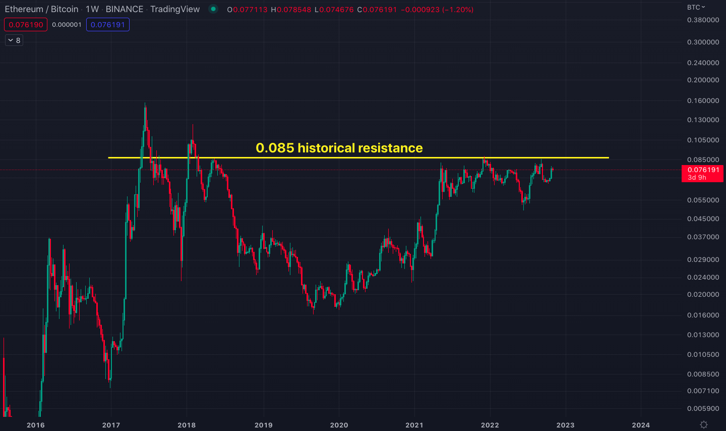This screenshot has width=726, height=431.
Task: Click the red sell price button 0.076190
Action: [x=26, y=25]
